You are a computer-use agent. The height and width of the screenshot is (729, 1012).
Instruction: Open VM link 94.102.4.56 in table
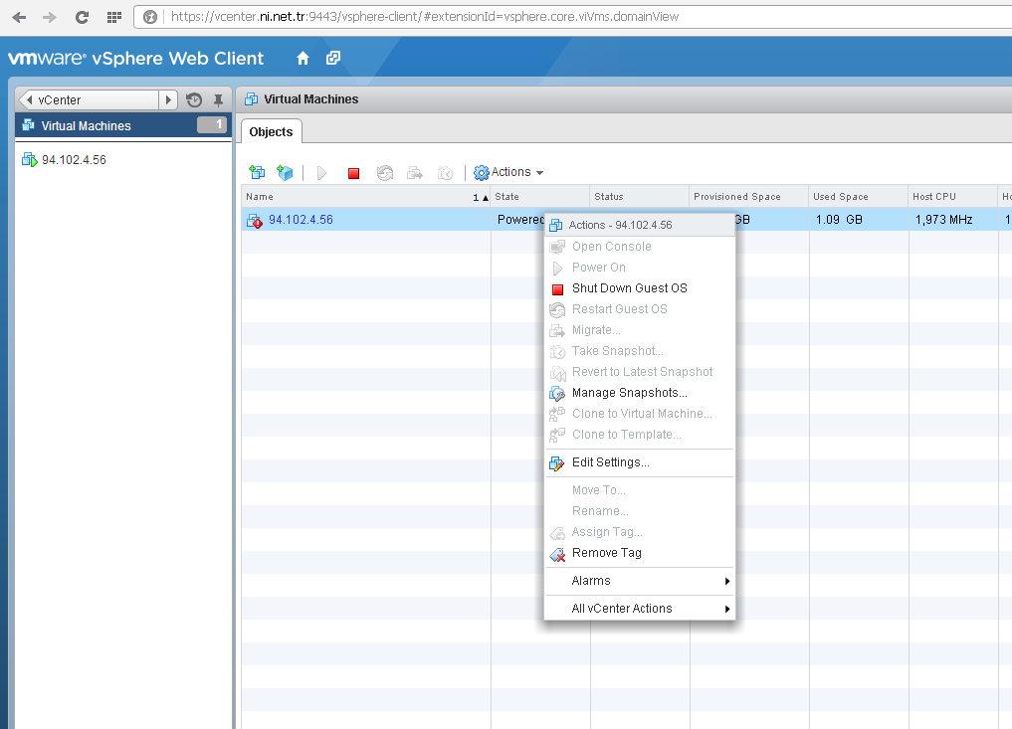pyautogui.click(x=301, y=220)
